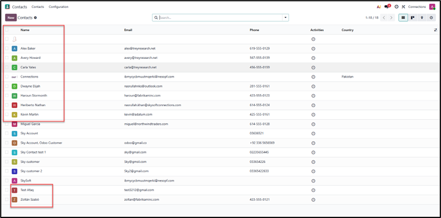Go to previous page of records

pyautogui.click(x=384, y=18)
